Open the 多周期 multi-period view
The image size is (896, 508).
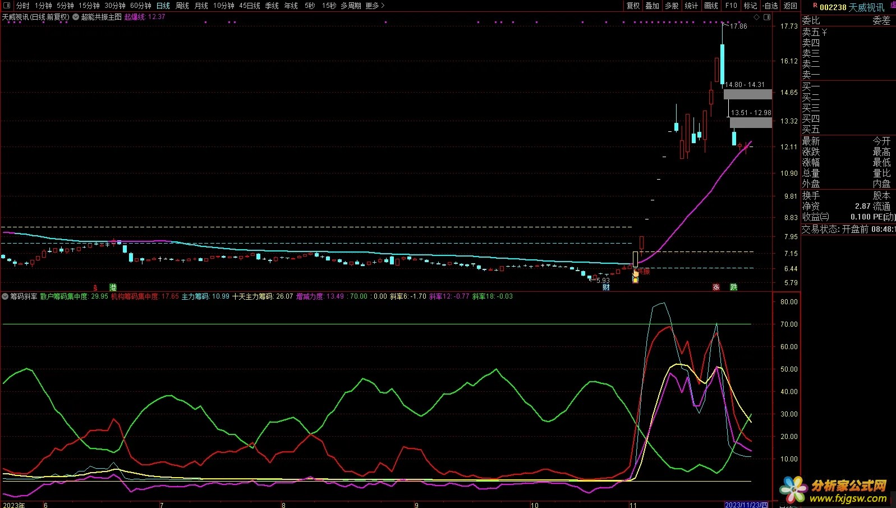click(x=351, y=5)
